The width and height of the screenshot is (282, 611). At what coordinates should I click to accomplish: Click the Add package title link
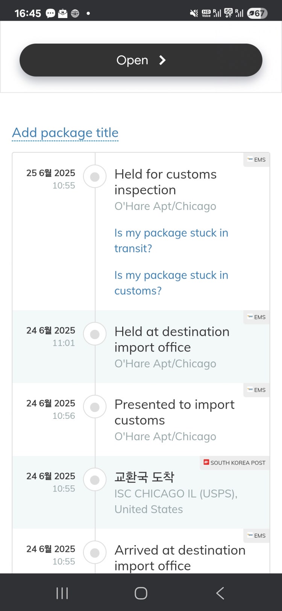click(65, 133)
